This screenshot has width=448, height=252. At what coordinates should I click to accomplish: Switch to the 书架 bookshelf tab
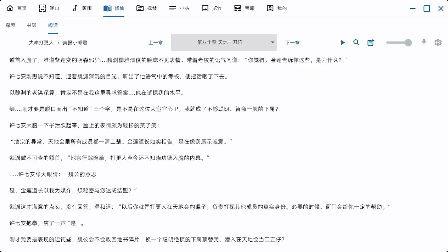click(32, 25)
